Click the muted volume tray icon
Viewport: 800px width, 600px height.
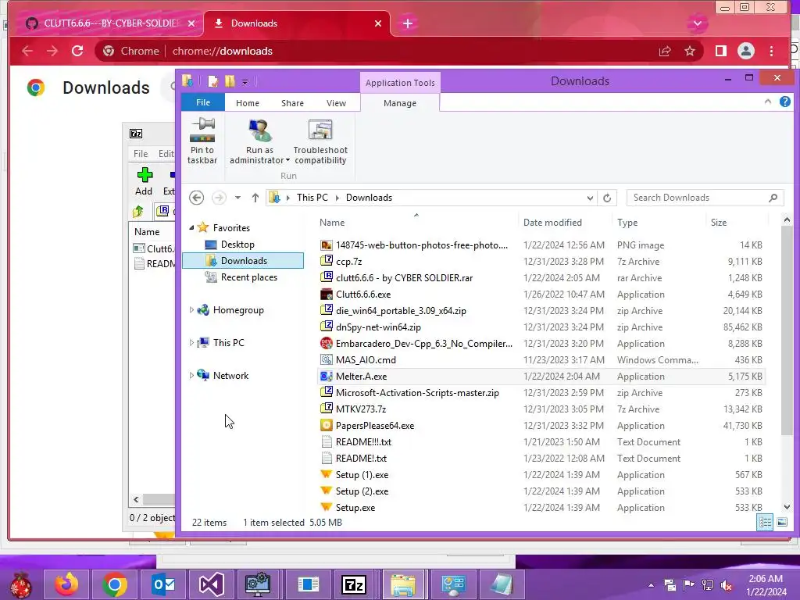[x=726, y=584]
